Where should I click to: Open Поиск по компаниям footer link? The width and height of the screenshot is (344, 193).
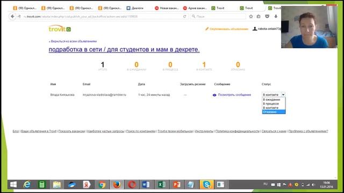pyautogui.click(x=141, y=131)
